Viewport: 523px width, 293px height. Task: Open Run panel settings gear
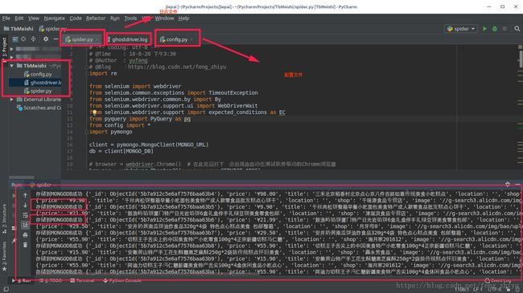click(508, 184)
